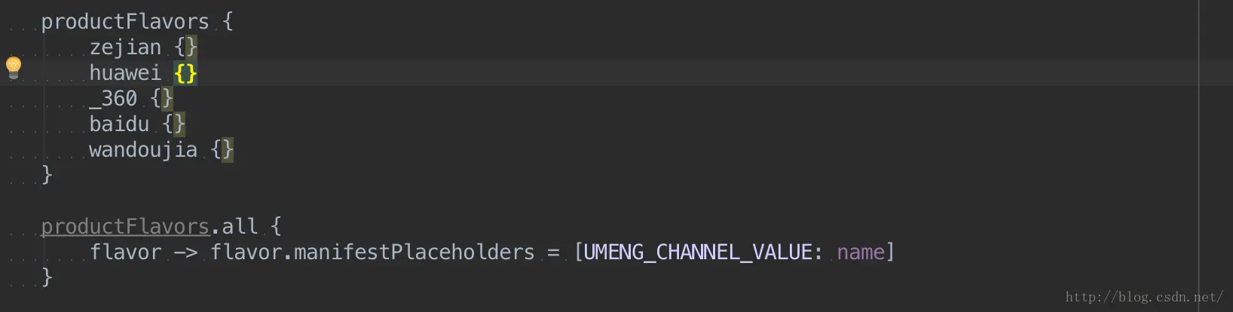Image resolution: width=1233 pixels, height=312 pixels.
Task: Click the wandoujia flavor name
Action: [143, 149]
